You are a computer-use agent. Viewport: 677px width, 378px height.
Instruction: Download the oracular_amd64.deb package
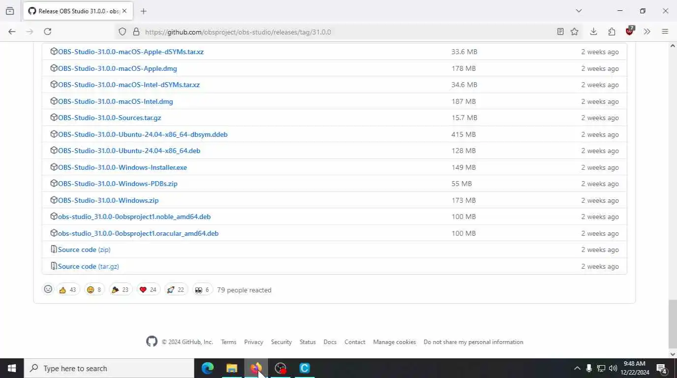pyautogui.click(x=138, y=233)
